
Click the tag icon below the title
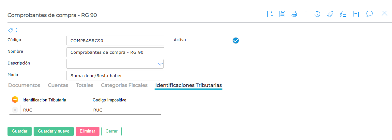tap(10, 30)
